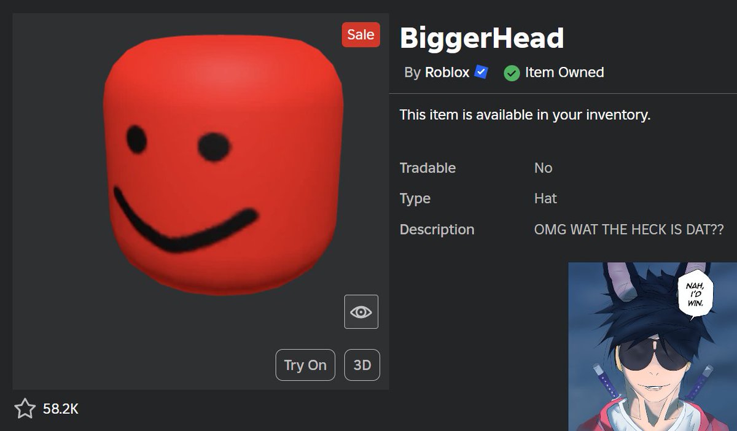Viewport: 737px width, 431px height.
Task: Click the BiggerHead item title
Action: click(x=482, y=38)
